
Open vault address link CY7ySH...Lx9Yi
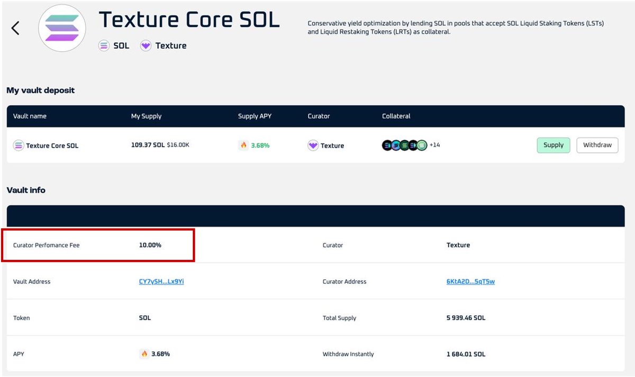click(x=161, y=282)
